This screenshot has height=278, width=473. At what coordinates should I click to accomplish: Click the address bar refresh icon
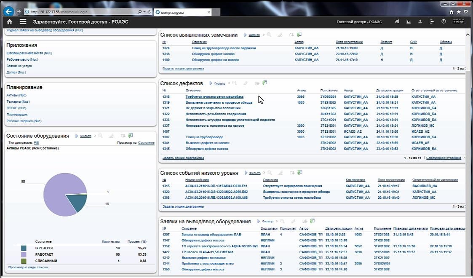click(x=149, y=12)
